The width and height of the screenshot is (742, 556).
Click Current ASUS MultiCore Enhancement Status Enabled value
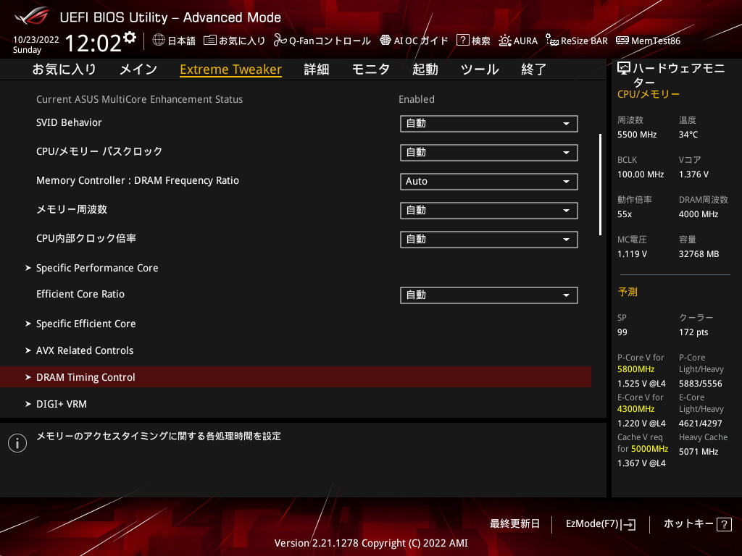pyautogui.click(x=417, y=99)
